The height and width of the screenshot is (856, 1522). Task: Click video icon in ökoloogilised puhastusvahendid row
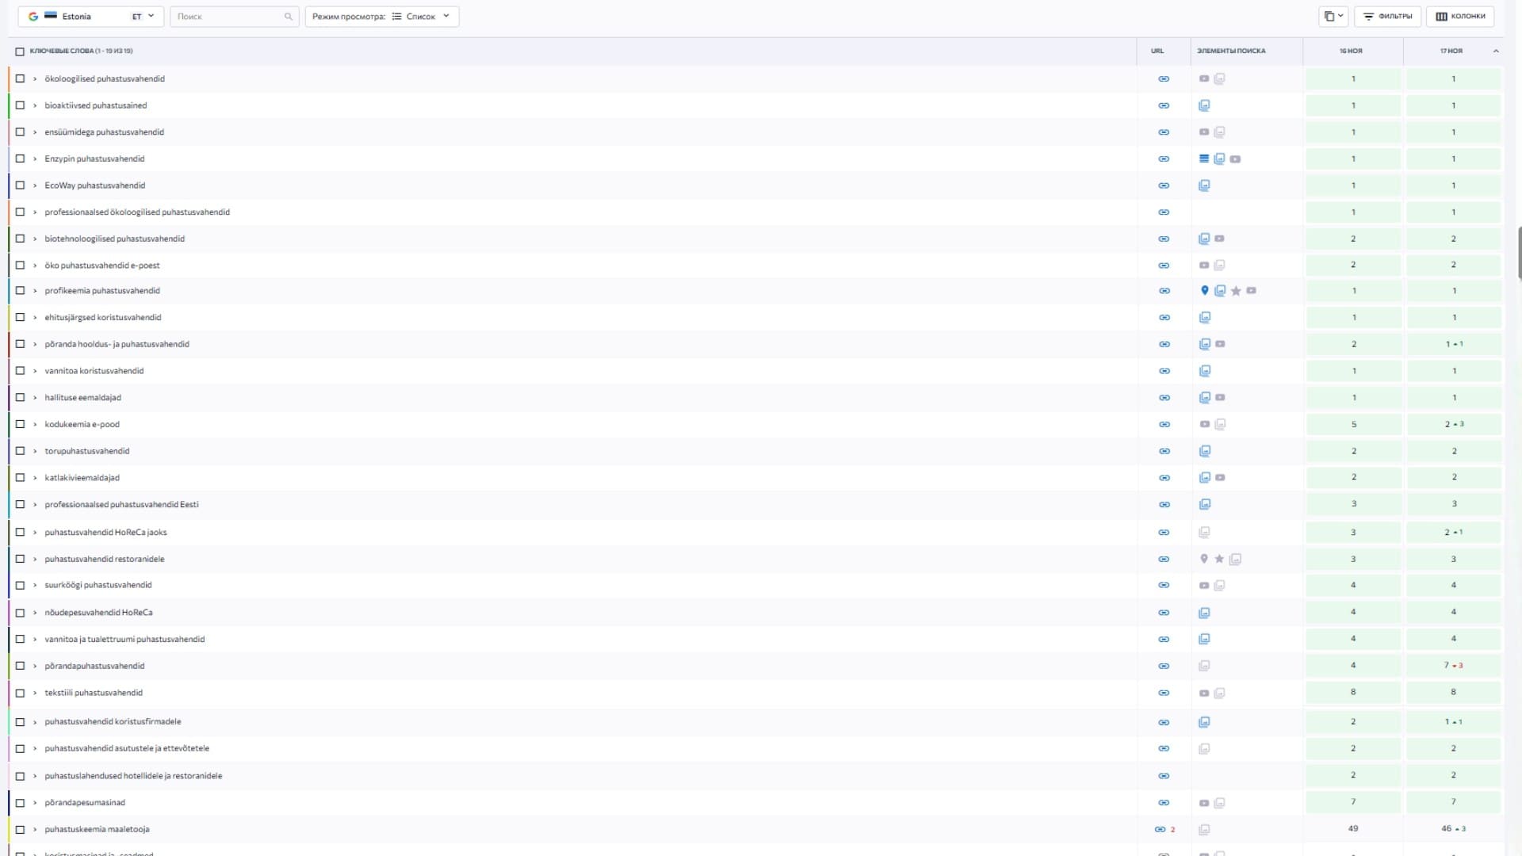point(1204,78)
